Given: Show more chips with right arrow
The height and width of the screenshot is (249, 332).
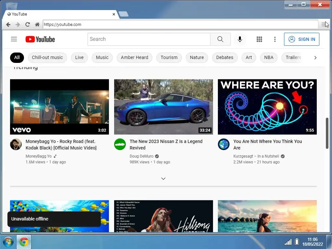Looking at the screenshot, I should 315,58.
